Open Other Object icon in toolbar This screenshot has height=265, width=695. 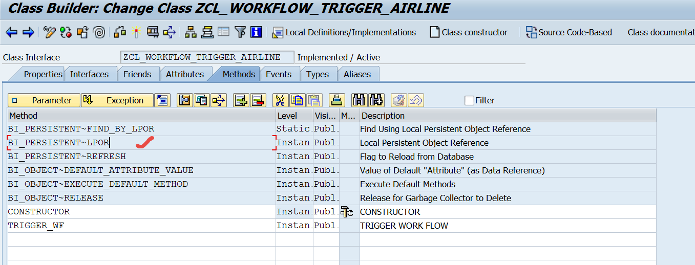click(x=82, y=32)
